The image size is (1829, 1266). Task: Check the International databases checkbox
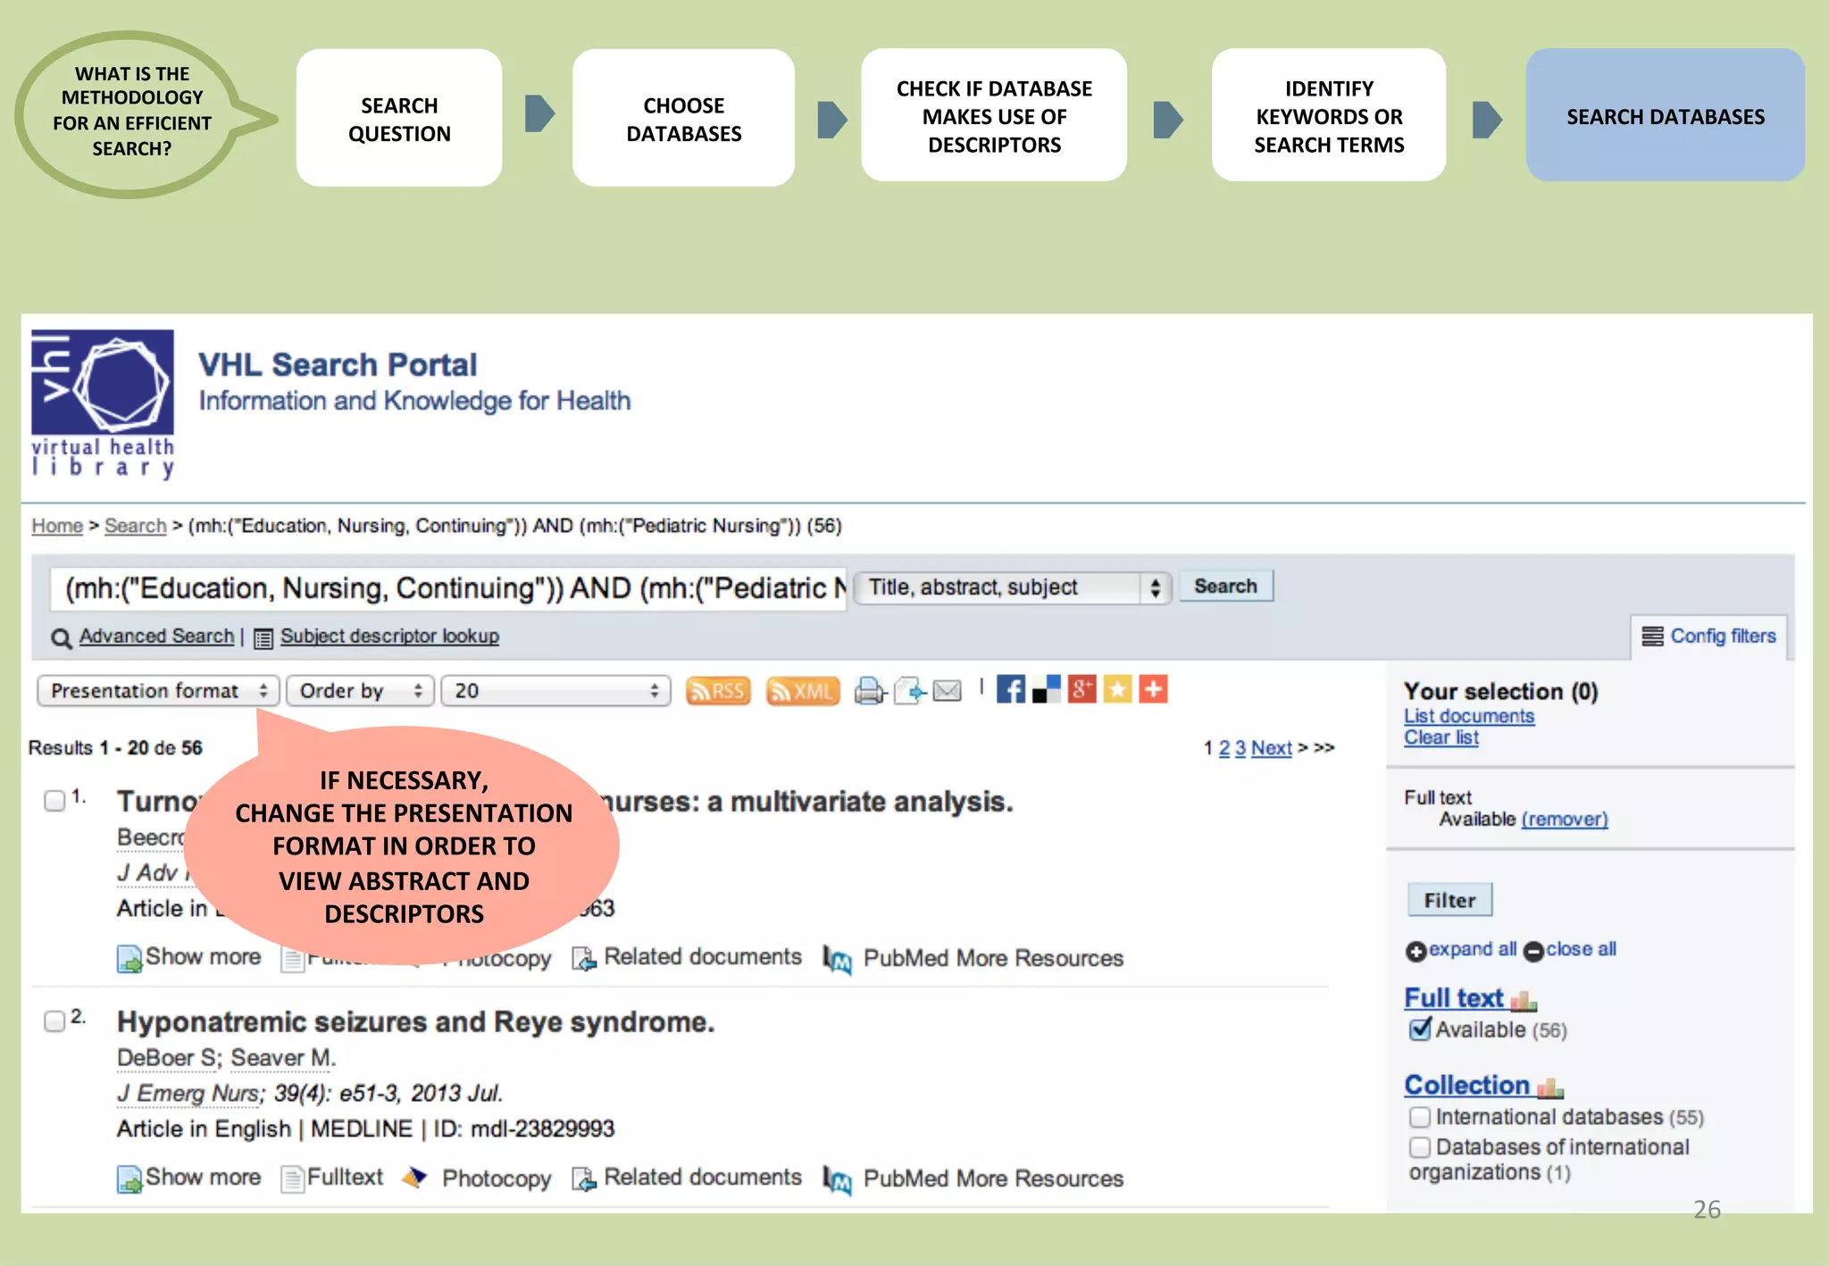click(1419, 1117)
